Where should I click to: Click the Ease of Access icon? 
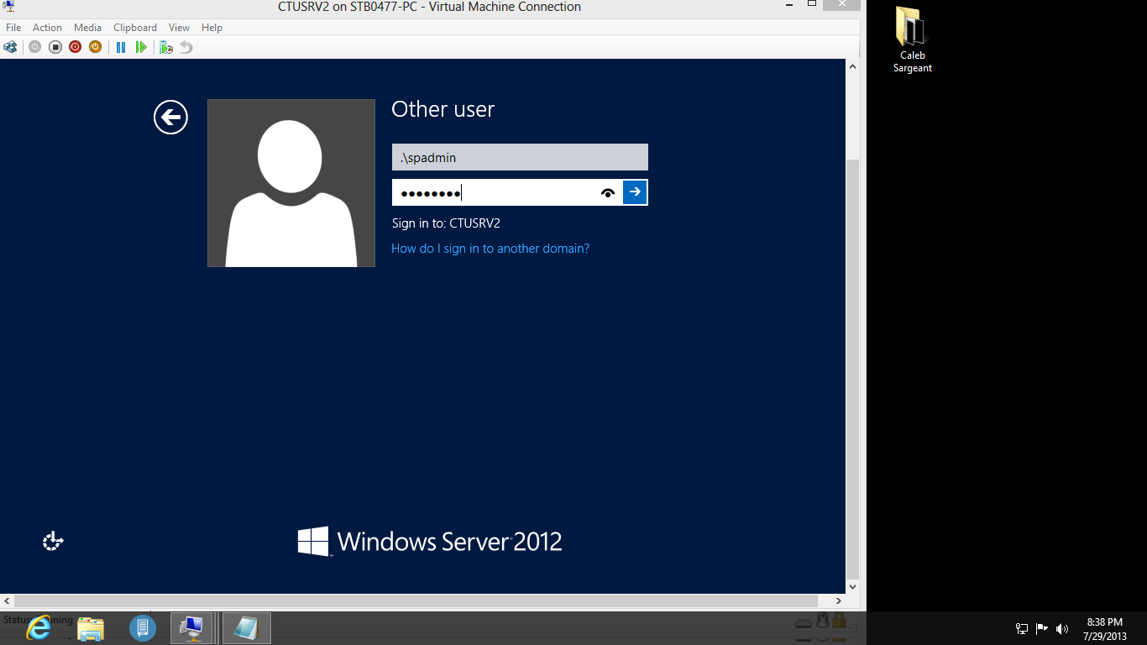tap(53, 541)
